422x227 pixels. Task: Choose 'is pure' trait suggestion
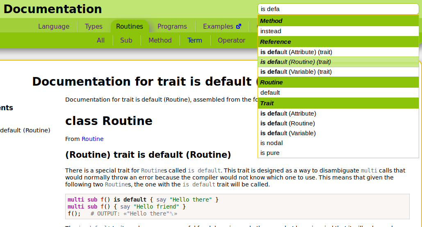[x=338, y=153]
